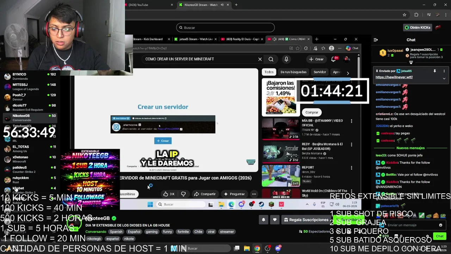Open Steam icon in streamed taskbar

tap(261, 204)
